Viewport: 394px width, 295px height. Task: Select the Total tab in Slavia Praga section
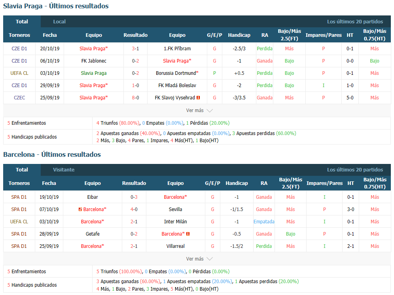click(x=22, y=22)
